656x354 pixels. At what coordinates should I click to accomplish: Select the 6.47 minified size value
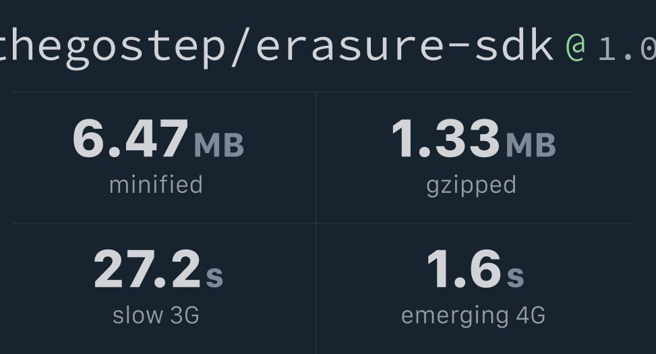pos(131,138)
